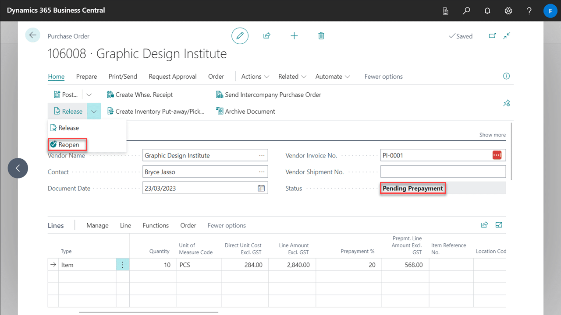Open Order in the Lines bar
This screenshot has height=315, width=561.
pos(188,225)
